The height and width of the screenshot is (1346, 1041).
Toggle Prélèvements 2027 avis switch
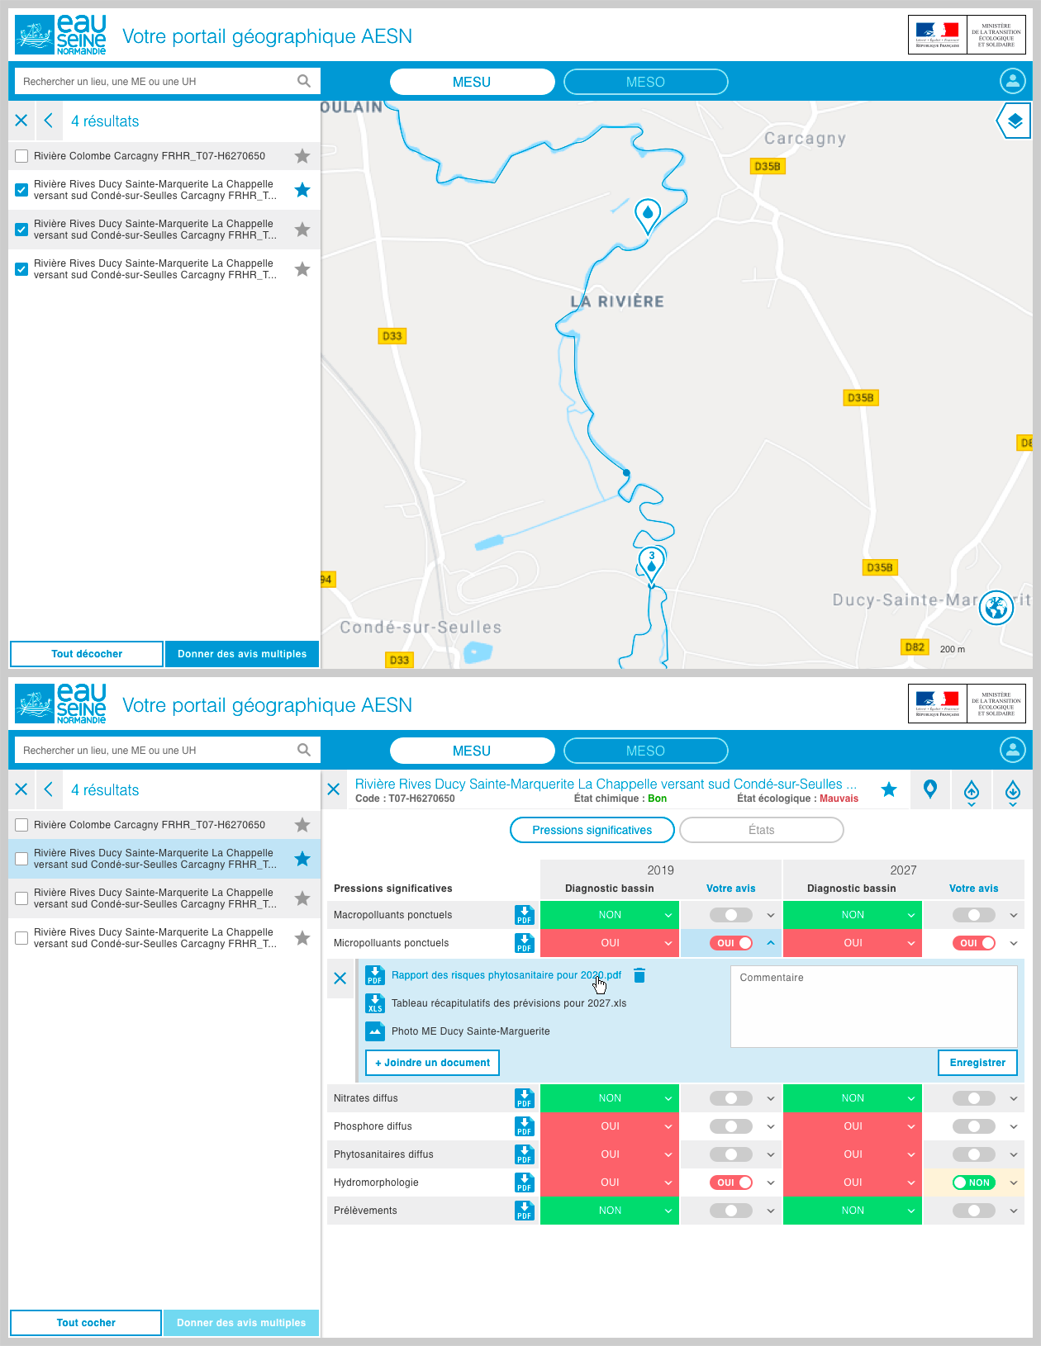(973, 1211)
